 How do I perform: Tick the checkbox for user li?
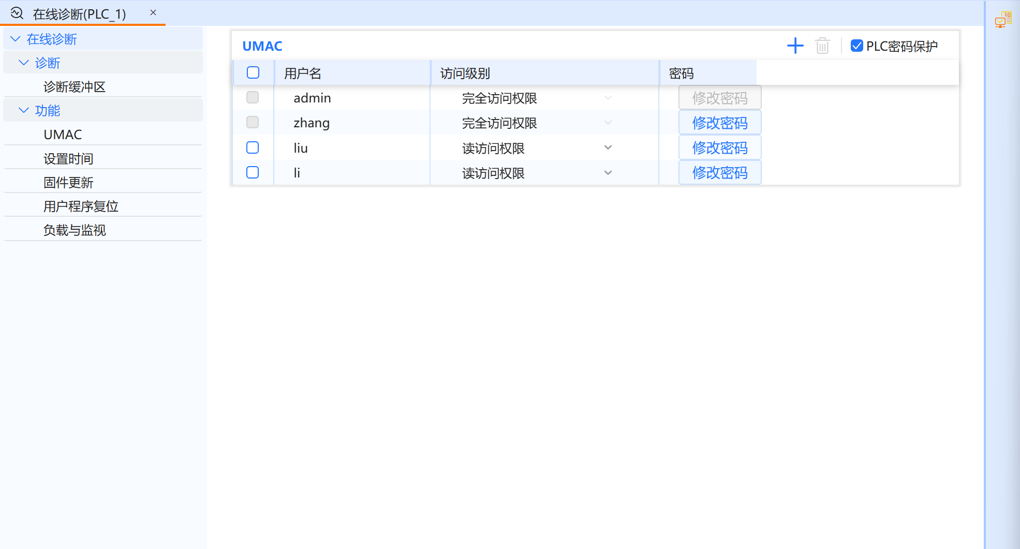[253, 173]
